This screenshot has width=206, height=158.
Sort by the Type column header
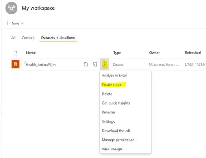point(117,53)
